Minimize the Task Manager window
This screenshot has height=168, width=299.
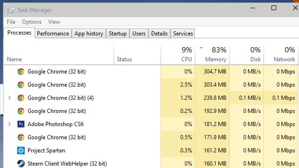point(253,8)
